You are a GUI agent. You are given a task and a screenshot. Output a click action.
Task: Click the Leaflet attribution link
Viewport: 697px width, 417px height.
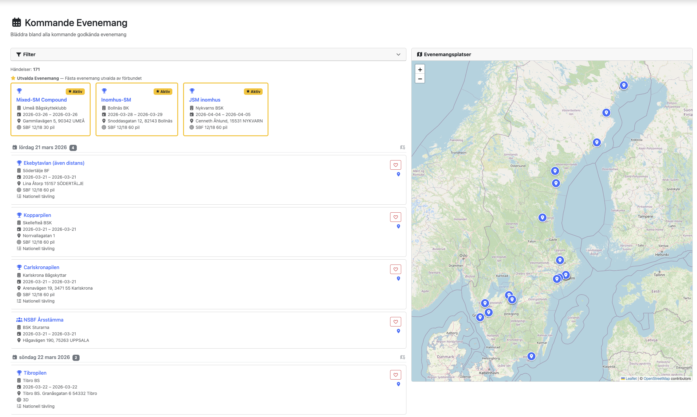point(631,379)
